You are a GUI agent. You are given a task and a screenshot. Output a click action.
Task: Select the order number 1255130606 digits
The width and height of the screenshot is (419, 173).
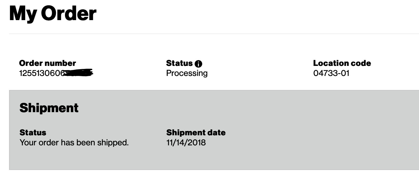(40, 73)
